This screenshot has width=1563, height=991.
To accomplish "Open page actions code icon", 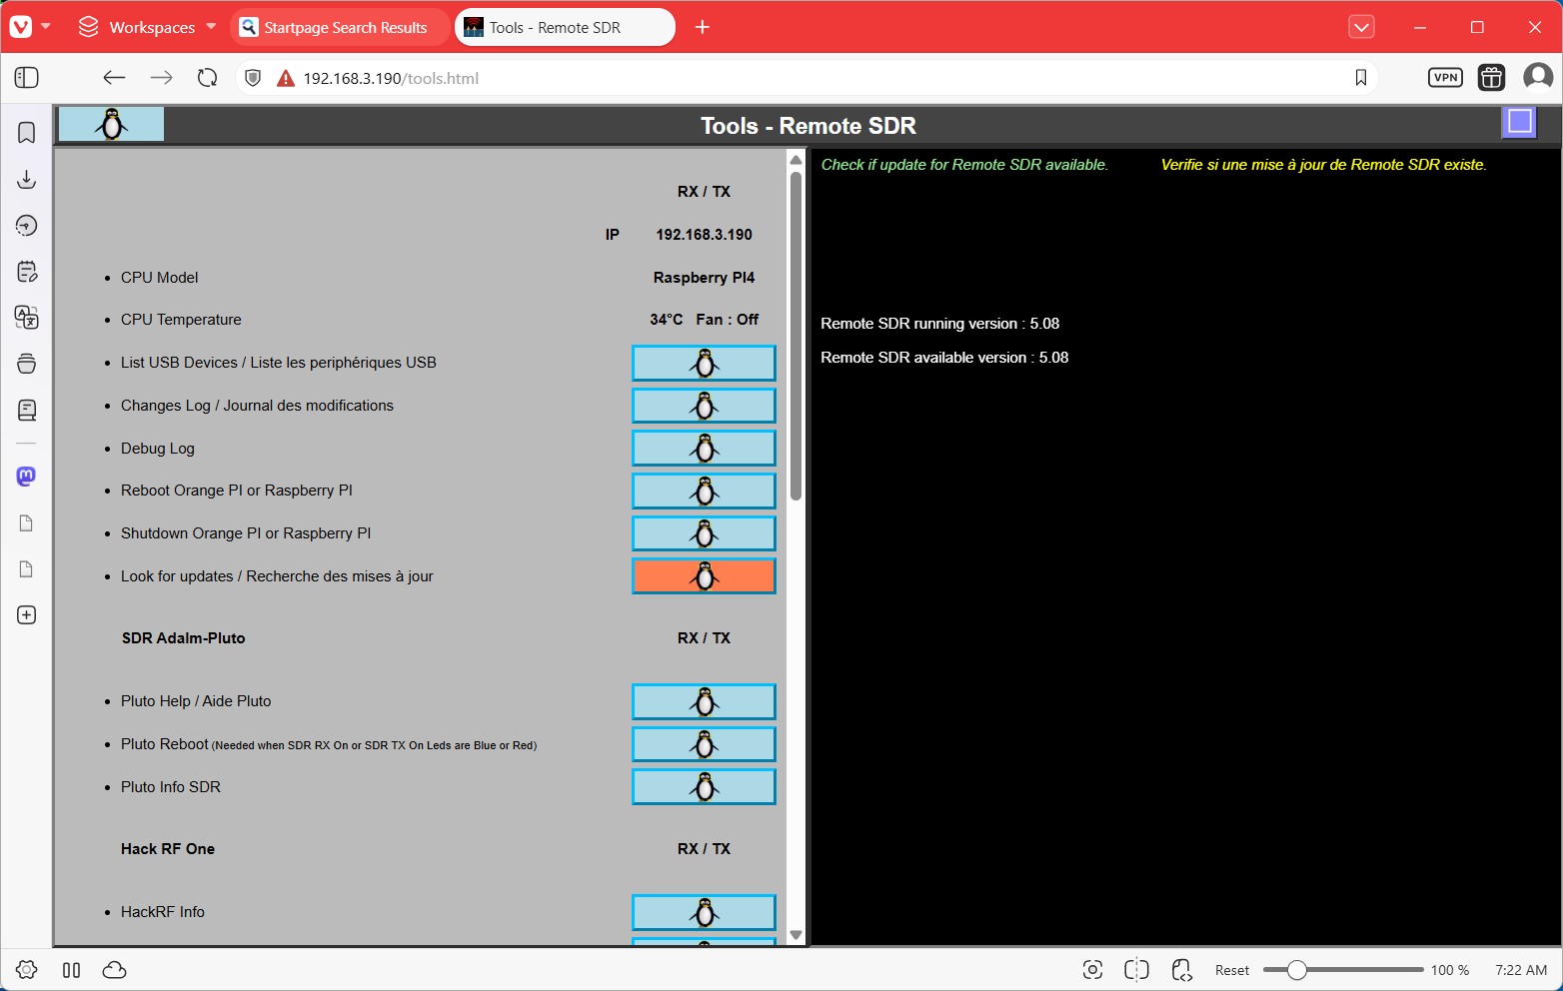I will click(1181, 970).
